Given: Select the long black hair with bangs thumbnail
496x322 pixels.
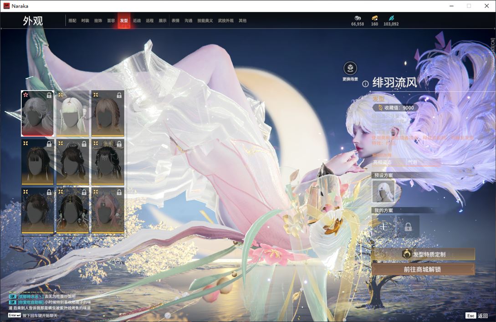Looking at the screenshot, I should tap(37, 162).
